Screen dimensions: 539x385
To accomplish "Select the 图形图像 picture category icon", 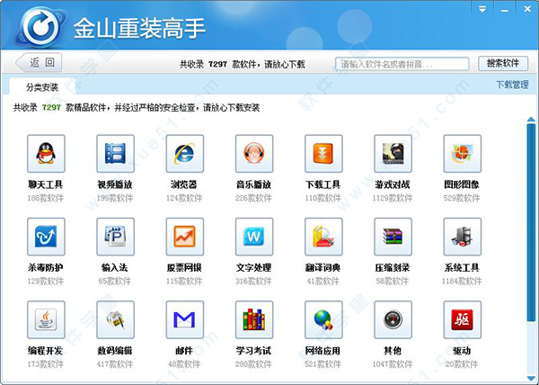I will point(463,154).
